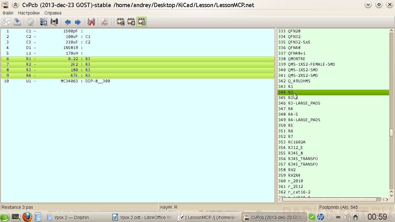
Task: Toggle filter footprint list by component
Action: pos(120,22)
